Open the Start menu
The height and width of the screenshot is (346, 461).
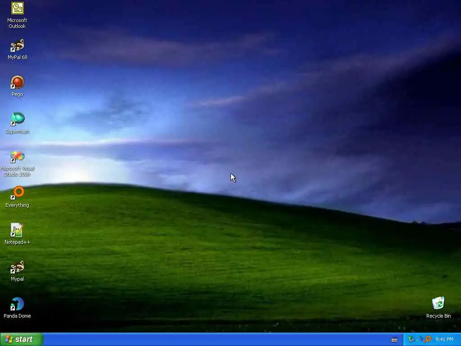[x=22, y=339]
